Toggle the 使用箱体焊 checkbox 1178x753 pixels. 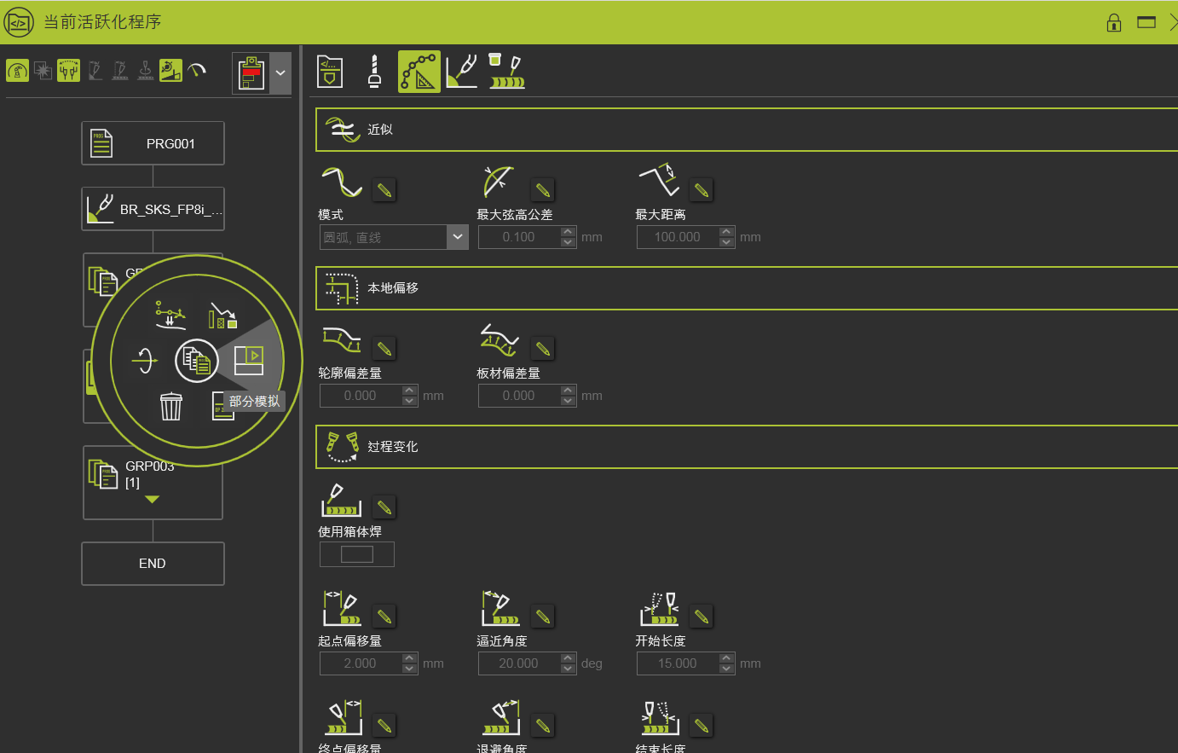[356, 554]
